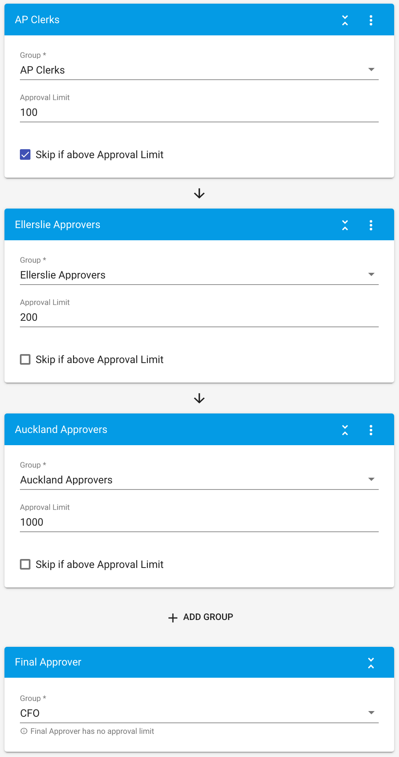
Task: Click the Approval Limit field showing 200
Action: click(199, 317)
